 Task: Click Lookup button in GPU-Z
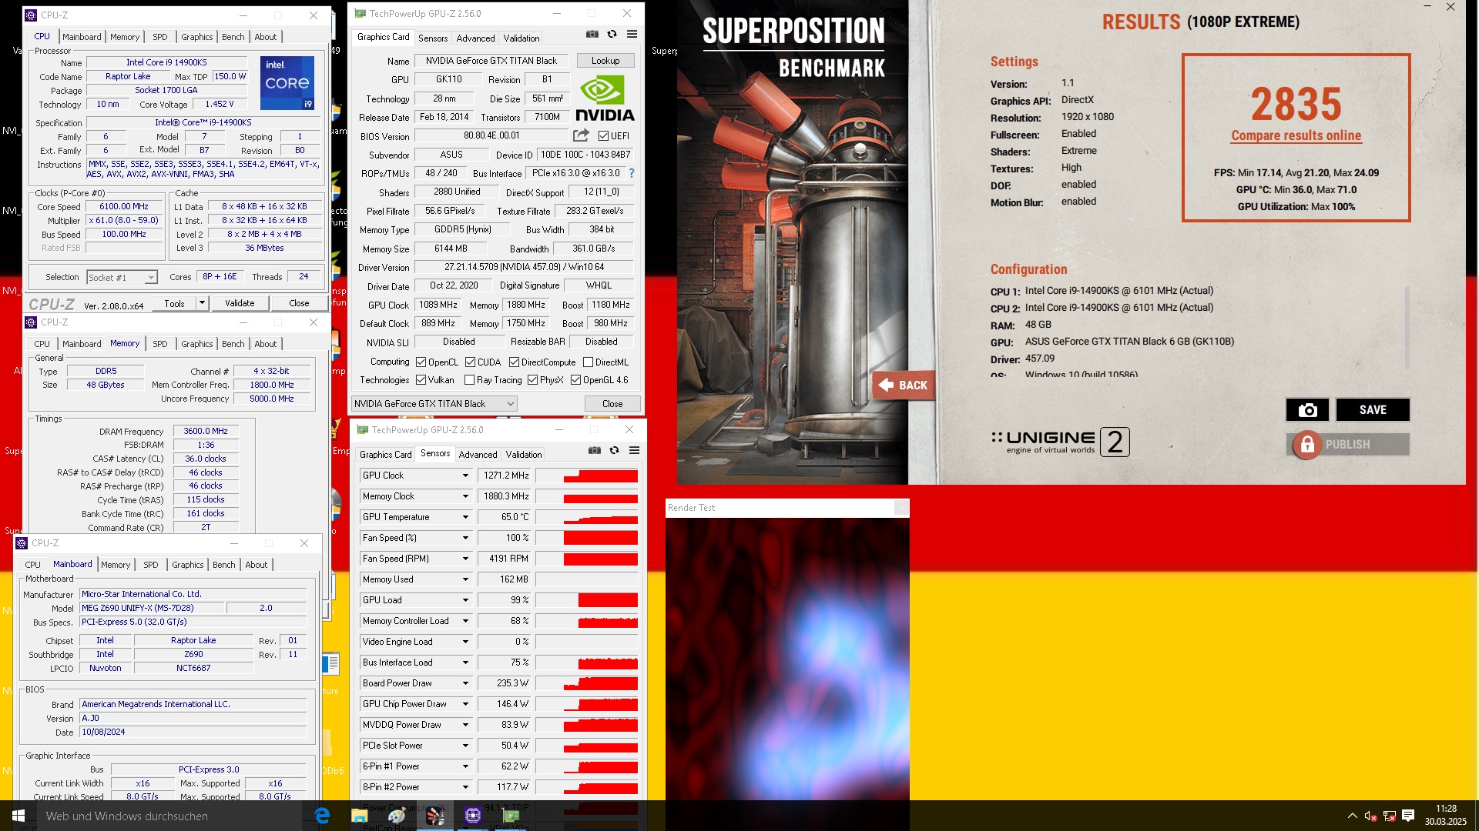click(605, 61)
